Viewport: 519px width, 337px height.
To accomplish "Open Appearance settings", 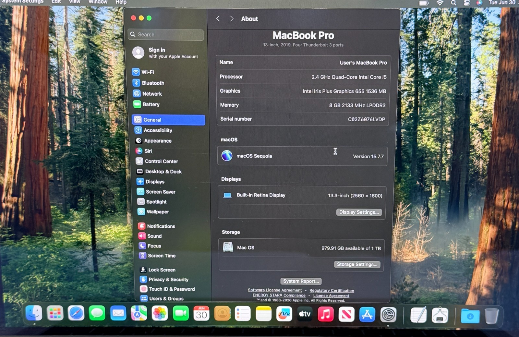I will [153, 140].
